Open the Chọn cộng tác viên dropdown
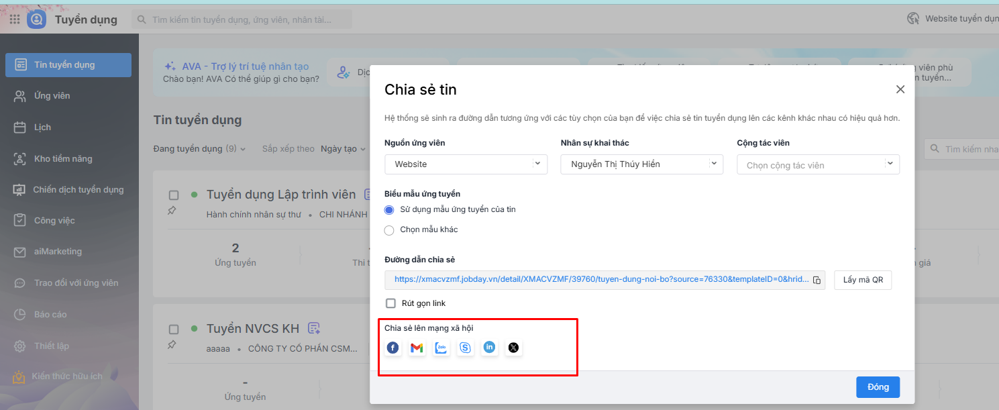Viewport: 999px width, 410px height. coord(818,164)
